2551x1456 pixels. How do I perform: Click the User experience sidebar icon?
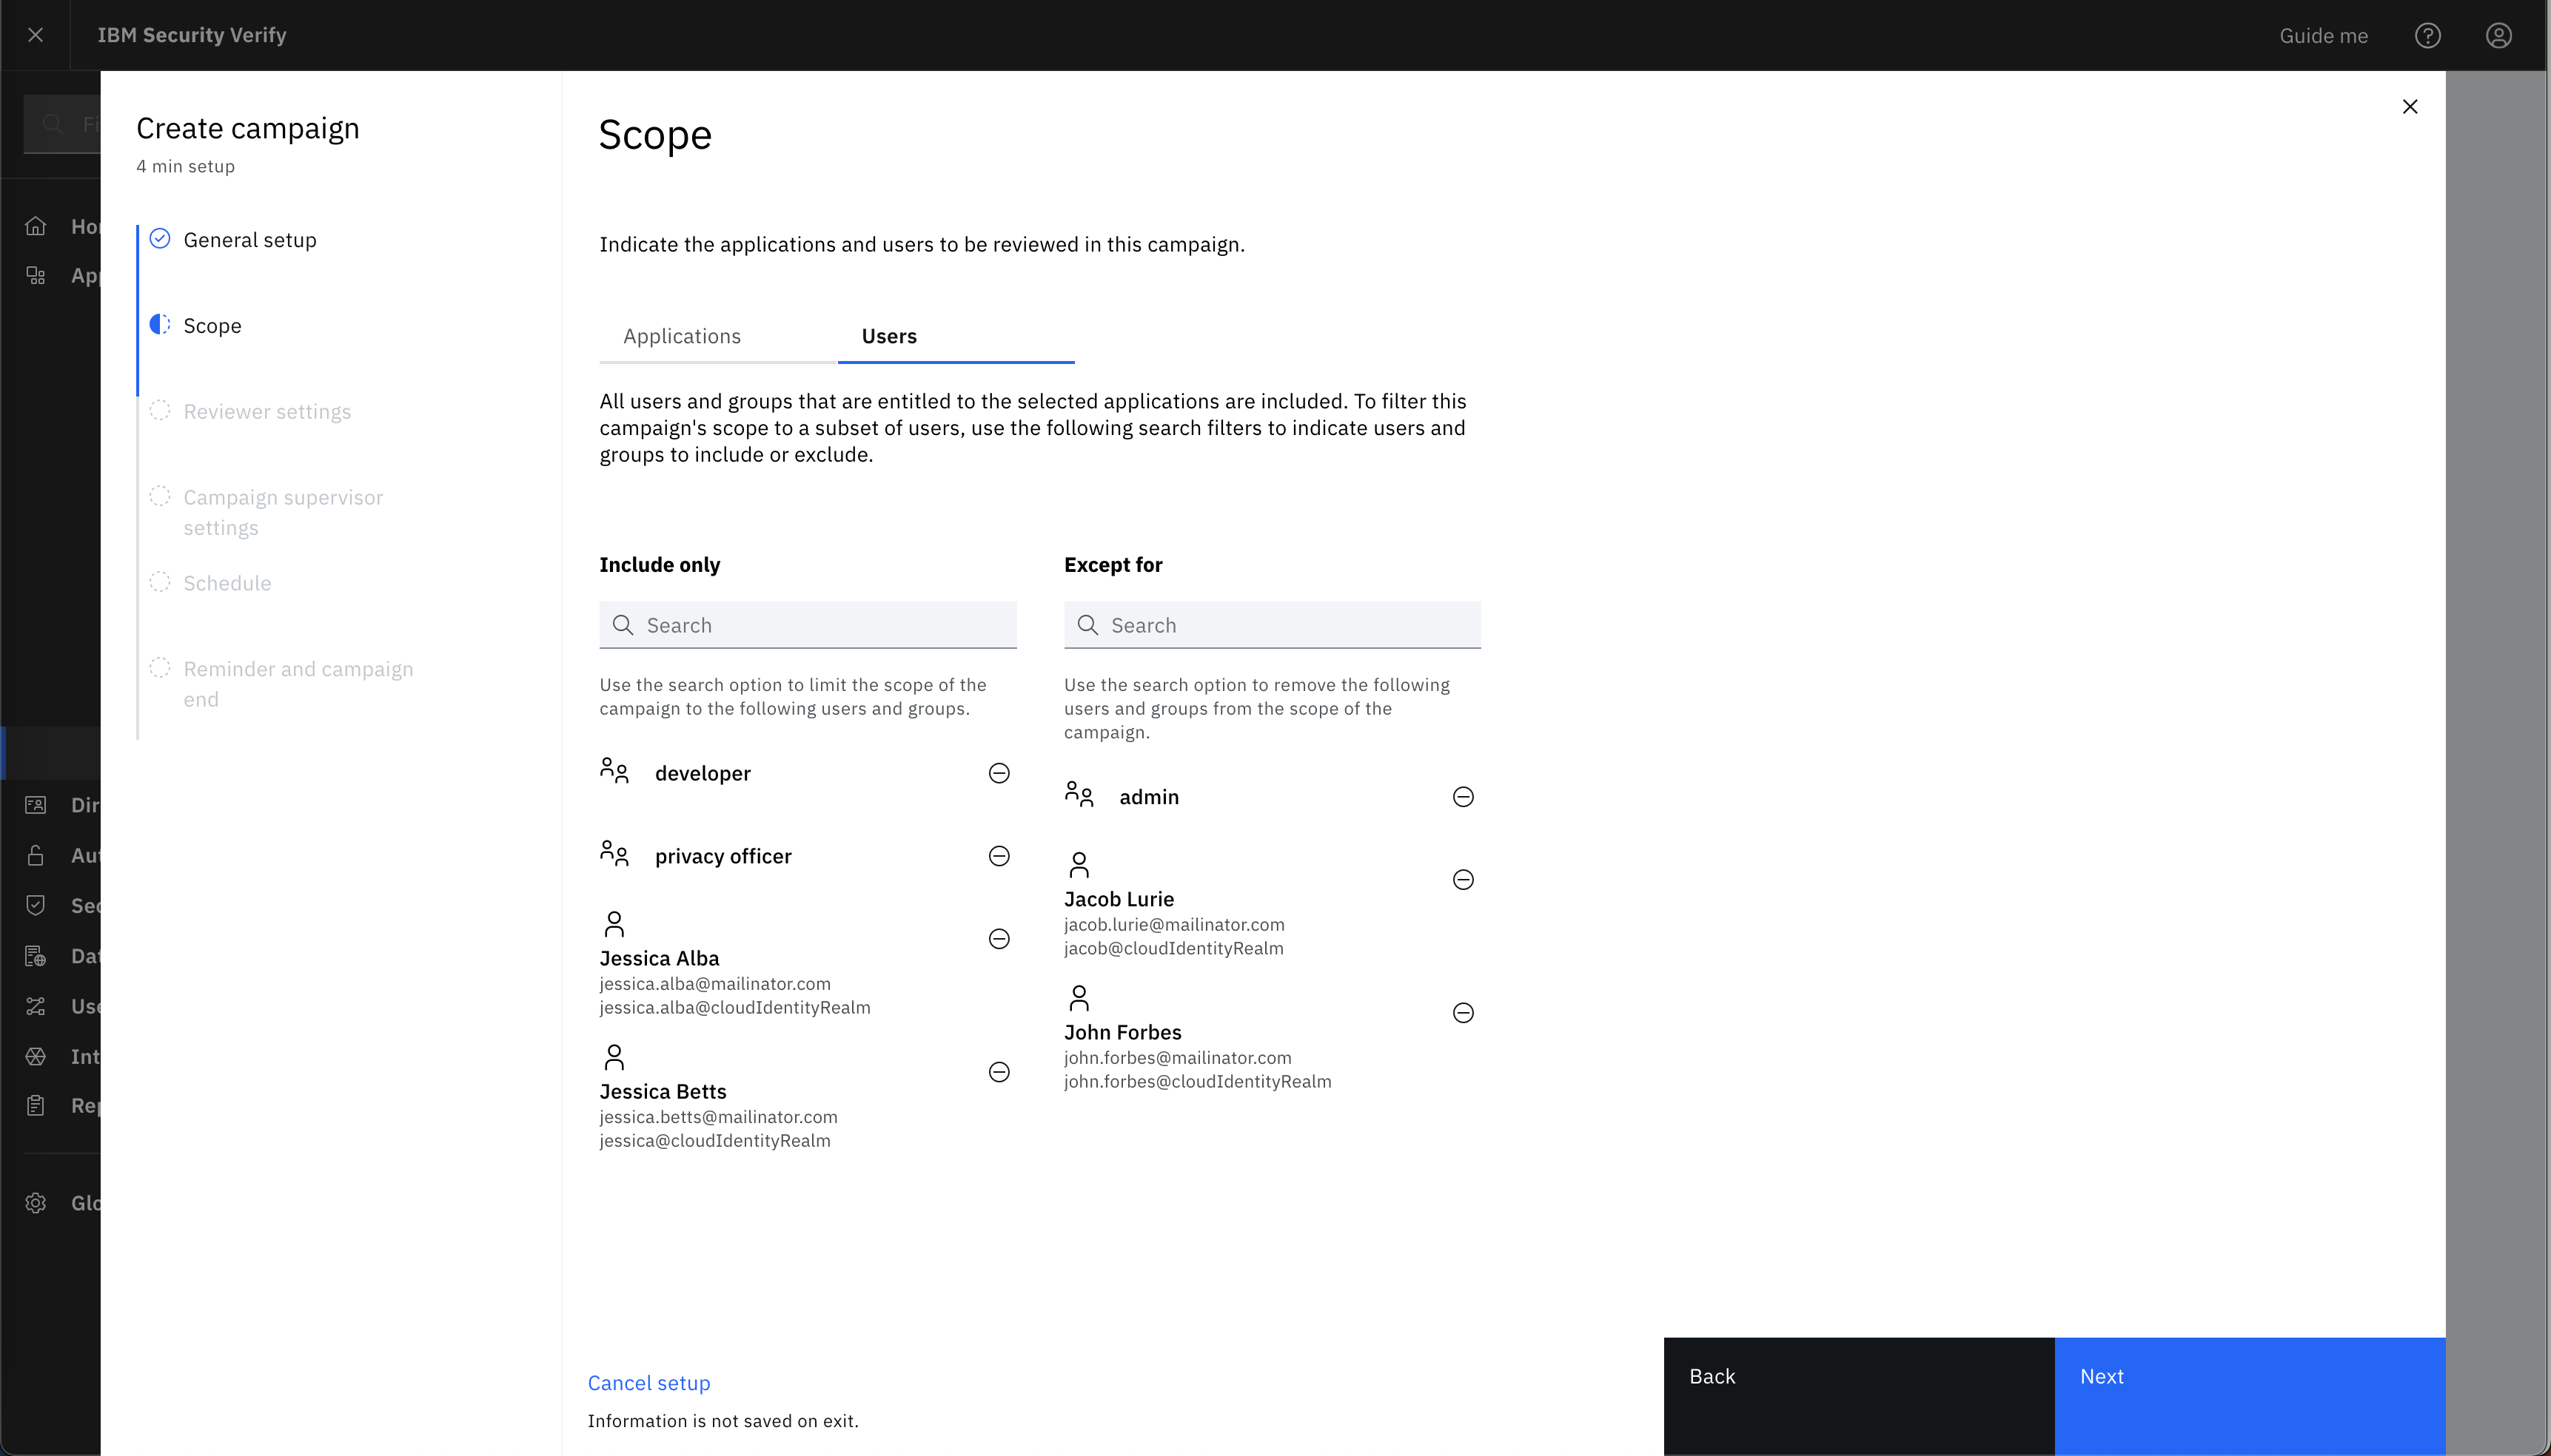click(x=36, y=1006)
